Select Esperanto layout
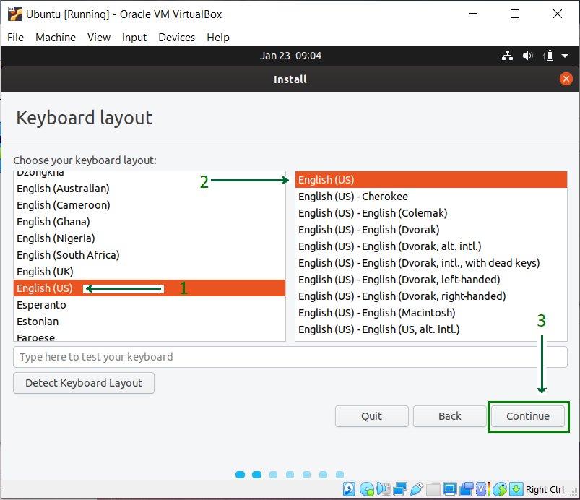 149,305
